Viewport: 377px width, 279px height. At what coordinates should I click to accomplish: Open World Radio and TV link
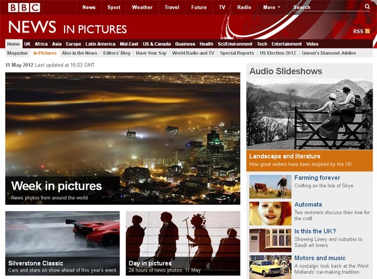193,53
